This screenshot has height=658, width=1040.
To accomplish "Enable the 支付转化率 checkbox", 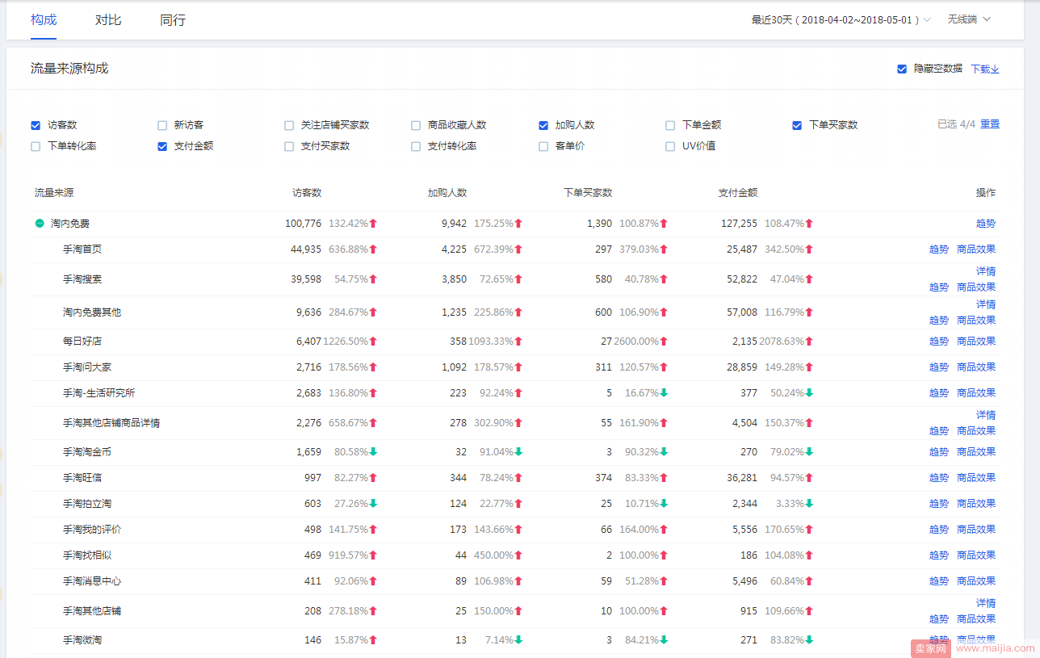I will tap(416, 146).
